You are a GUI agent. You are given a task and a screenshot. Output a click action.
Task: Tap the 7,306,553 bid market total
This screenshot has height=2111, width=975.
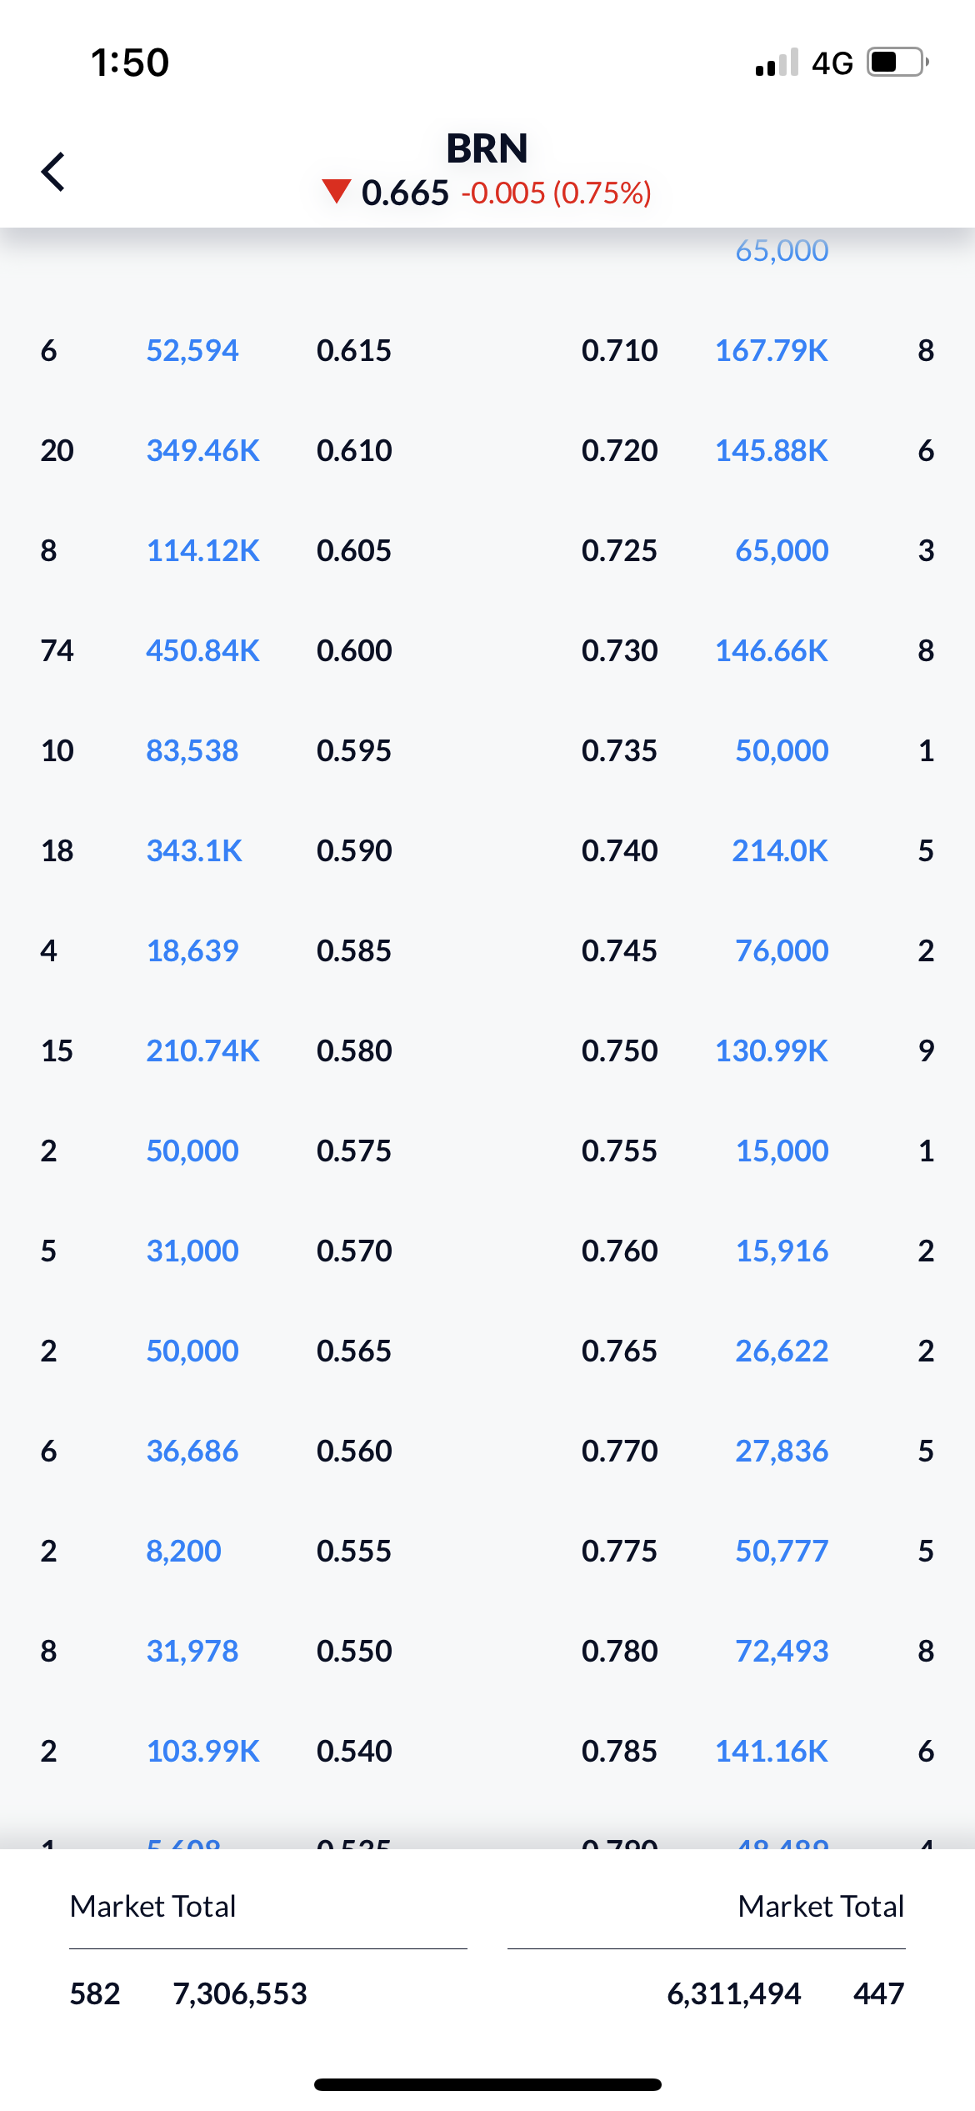tap(240, 1993)
